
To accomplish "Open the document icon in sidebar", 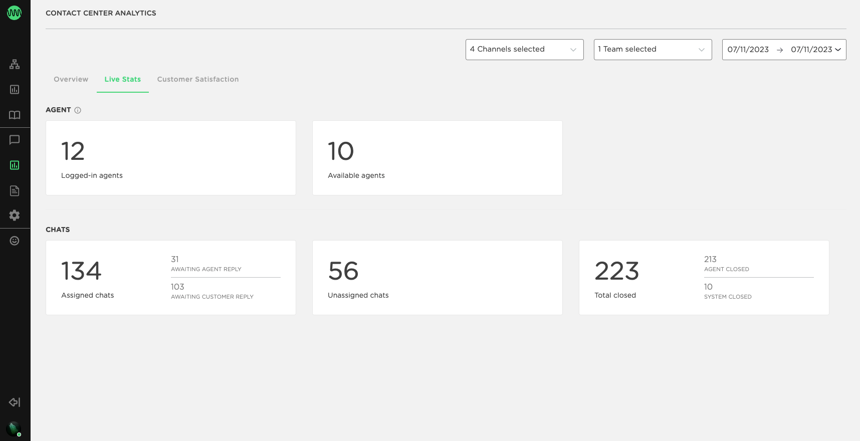I will coord(15,190).
